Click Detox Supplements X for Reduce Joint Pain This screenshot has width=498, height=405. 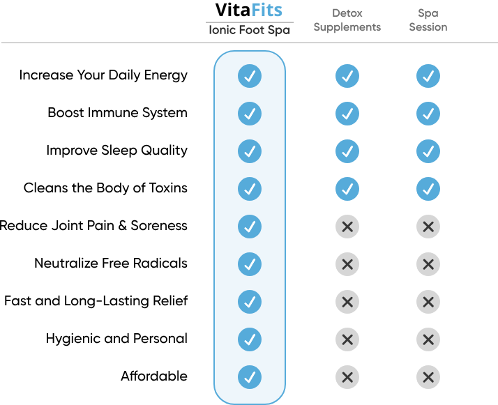pos(347,227)
